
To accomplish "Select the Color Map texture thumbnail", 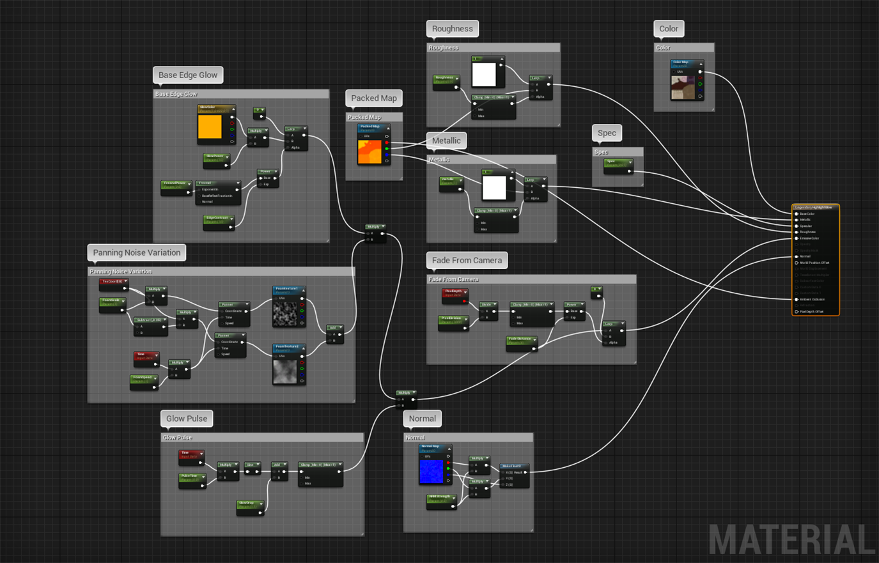I will tap(683, 88).
